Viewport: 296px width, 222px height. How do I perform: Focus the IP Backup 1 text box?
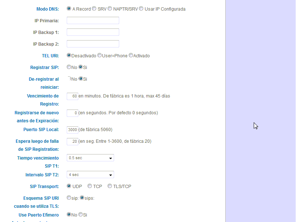point(93,32)
